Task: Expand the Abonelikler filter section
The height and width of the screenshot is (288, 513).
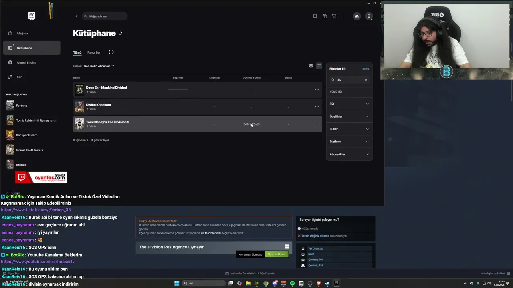Action: point(349,154)
